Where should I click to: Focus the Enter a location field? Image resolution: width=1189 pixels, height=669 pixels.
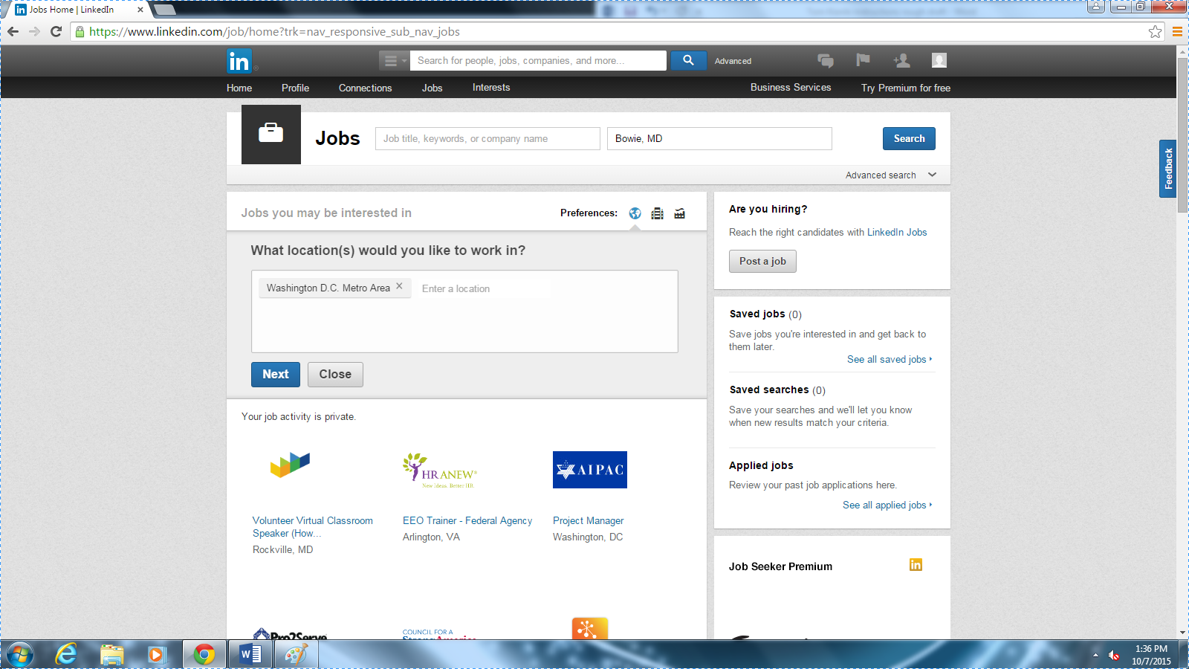pyautogui.click(x=483, y=288)
